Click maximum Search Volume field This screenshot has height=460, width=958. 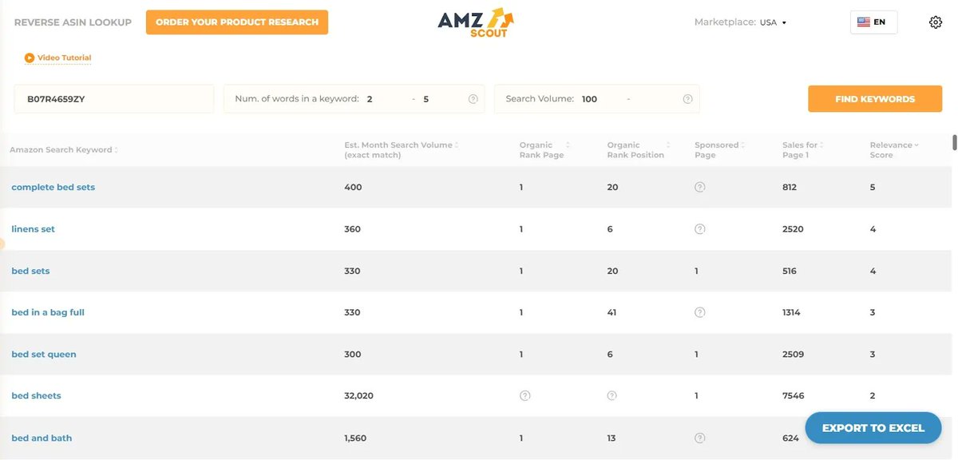click(x=657, y=99)
